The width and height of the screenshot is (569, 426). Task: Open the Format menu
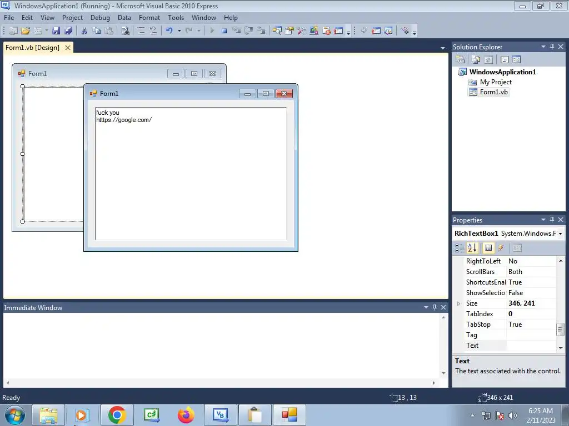click(149, 17)
